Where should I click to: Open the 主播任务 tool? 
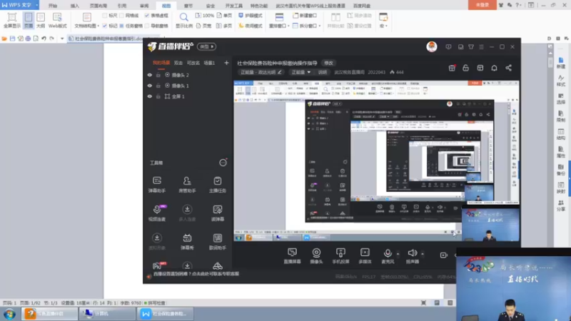point(218,184)
